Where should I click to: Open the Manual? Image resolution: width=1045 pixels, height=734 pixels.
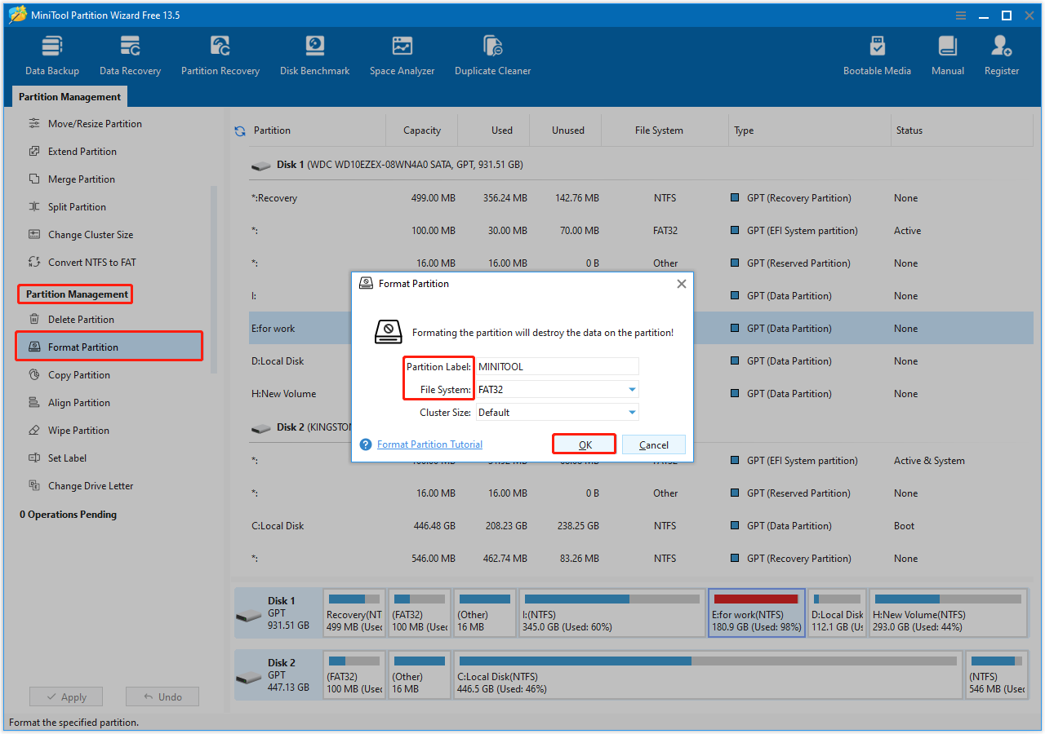click(x=947, y=53)
